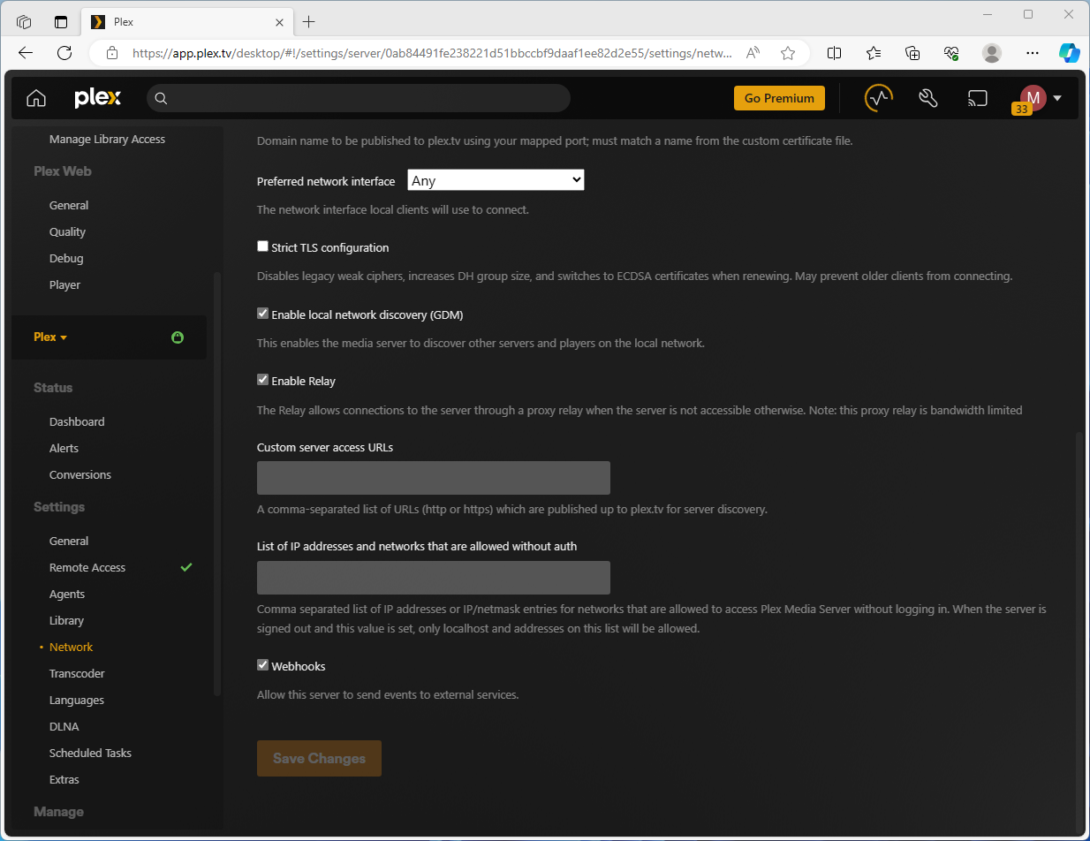This screenshot has width=1090, height=841.
Task: Click the Go Premium button
Action: click(x=779, y=98)
